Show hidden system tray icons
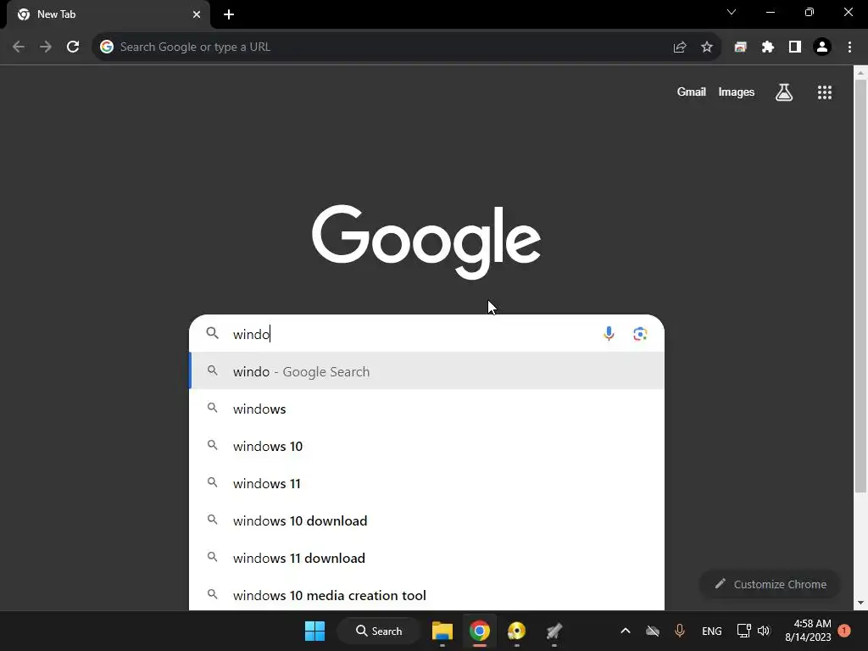This screenshot has width=868, height=651. click(626, 631)
